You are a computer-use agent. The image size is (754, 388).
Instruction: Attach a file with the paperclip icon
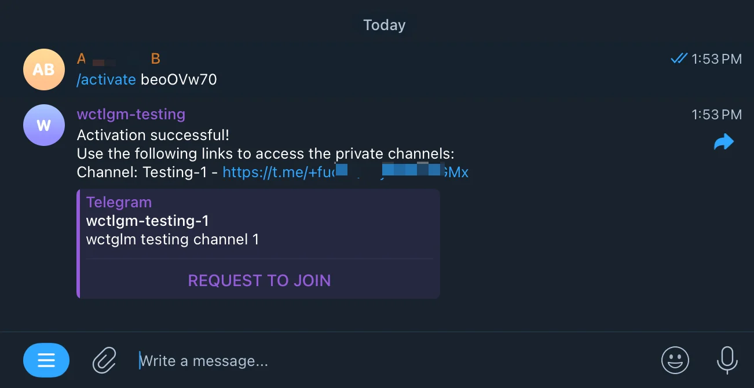pyautogui.click(x=105, y=360)
